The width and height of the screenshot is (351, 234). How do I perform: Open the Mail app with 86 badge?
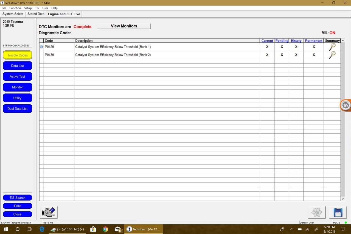pos(118,229)
